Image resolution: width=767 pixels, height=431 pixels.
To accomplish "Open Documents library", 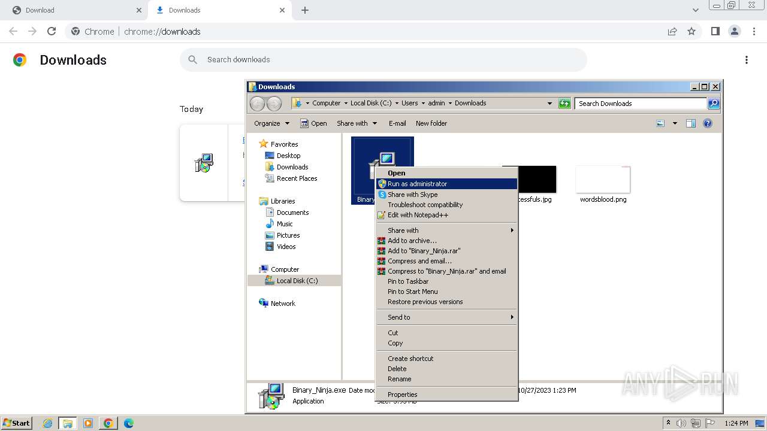I will click(287, 213).
